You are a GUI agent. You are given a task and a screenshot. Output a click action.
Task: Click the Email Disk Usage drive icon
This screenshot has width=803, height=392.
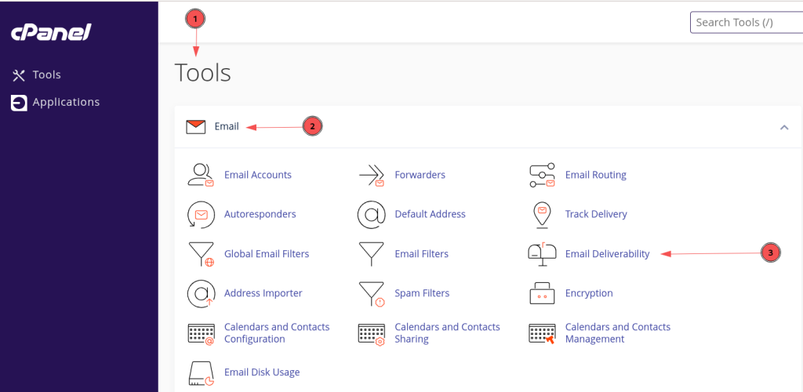pos(201,372)
